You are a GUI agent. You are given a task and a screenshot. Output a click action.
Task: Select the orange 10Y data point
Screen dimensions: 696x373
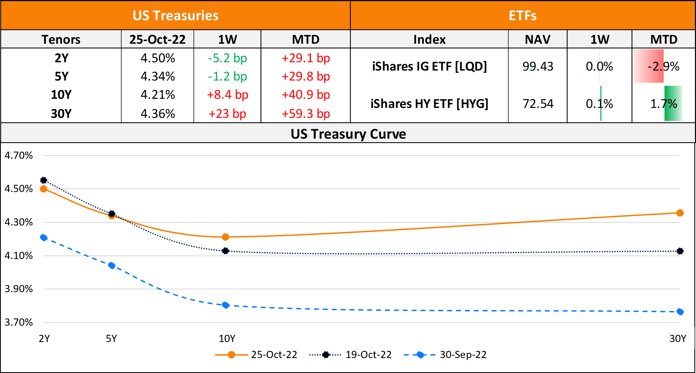(225, 237)
